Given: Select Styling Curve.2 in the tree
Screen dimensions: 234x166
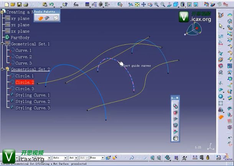Looking at the screenshot, I should [x=33, y=102].
